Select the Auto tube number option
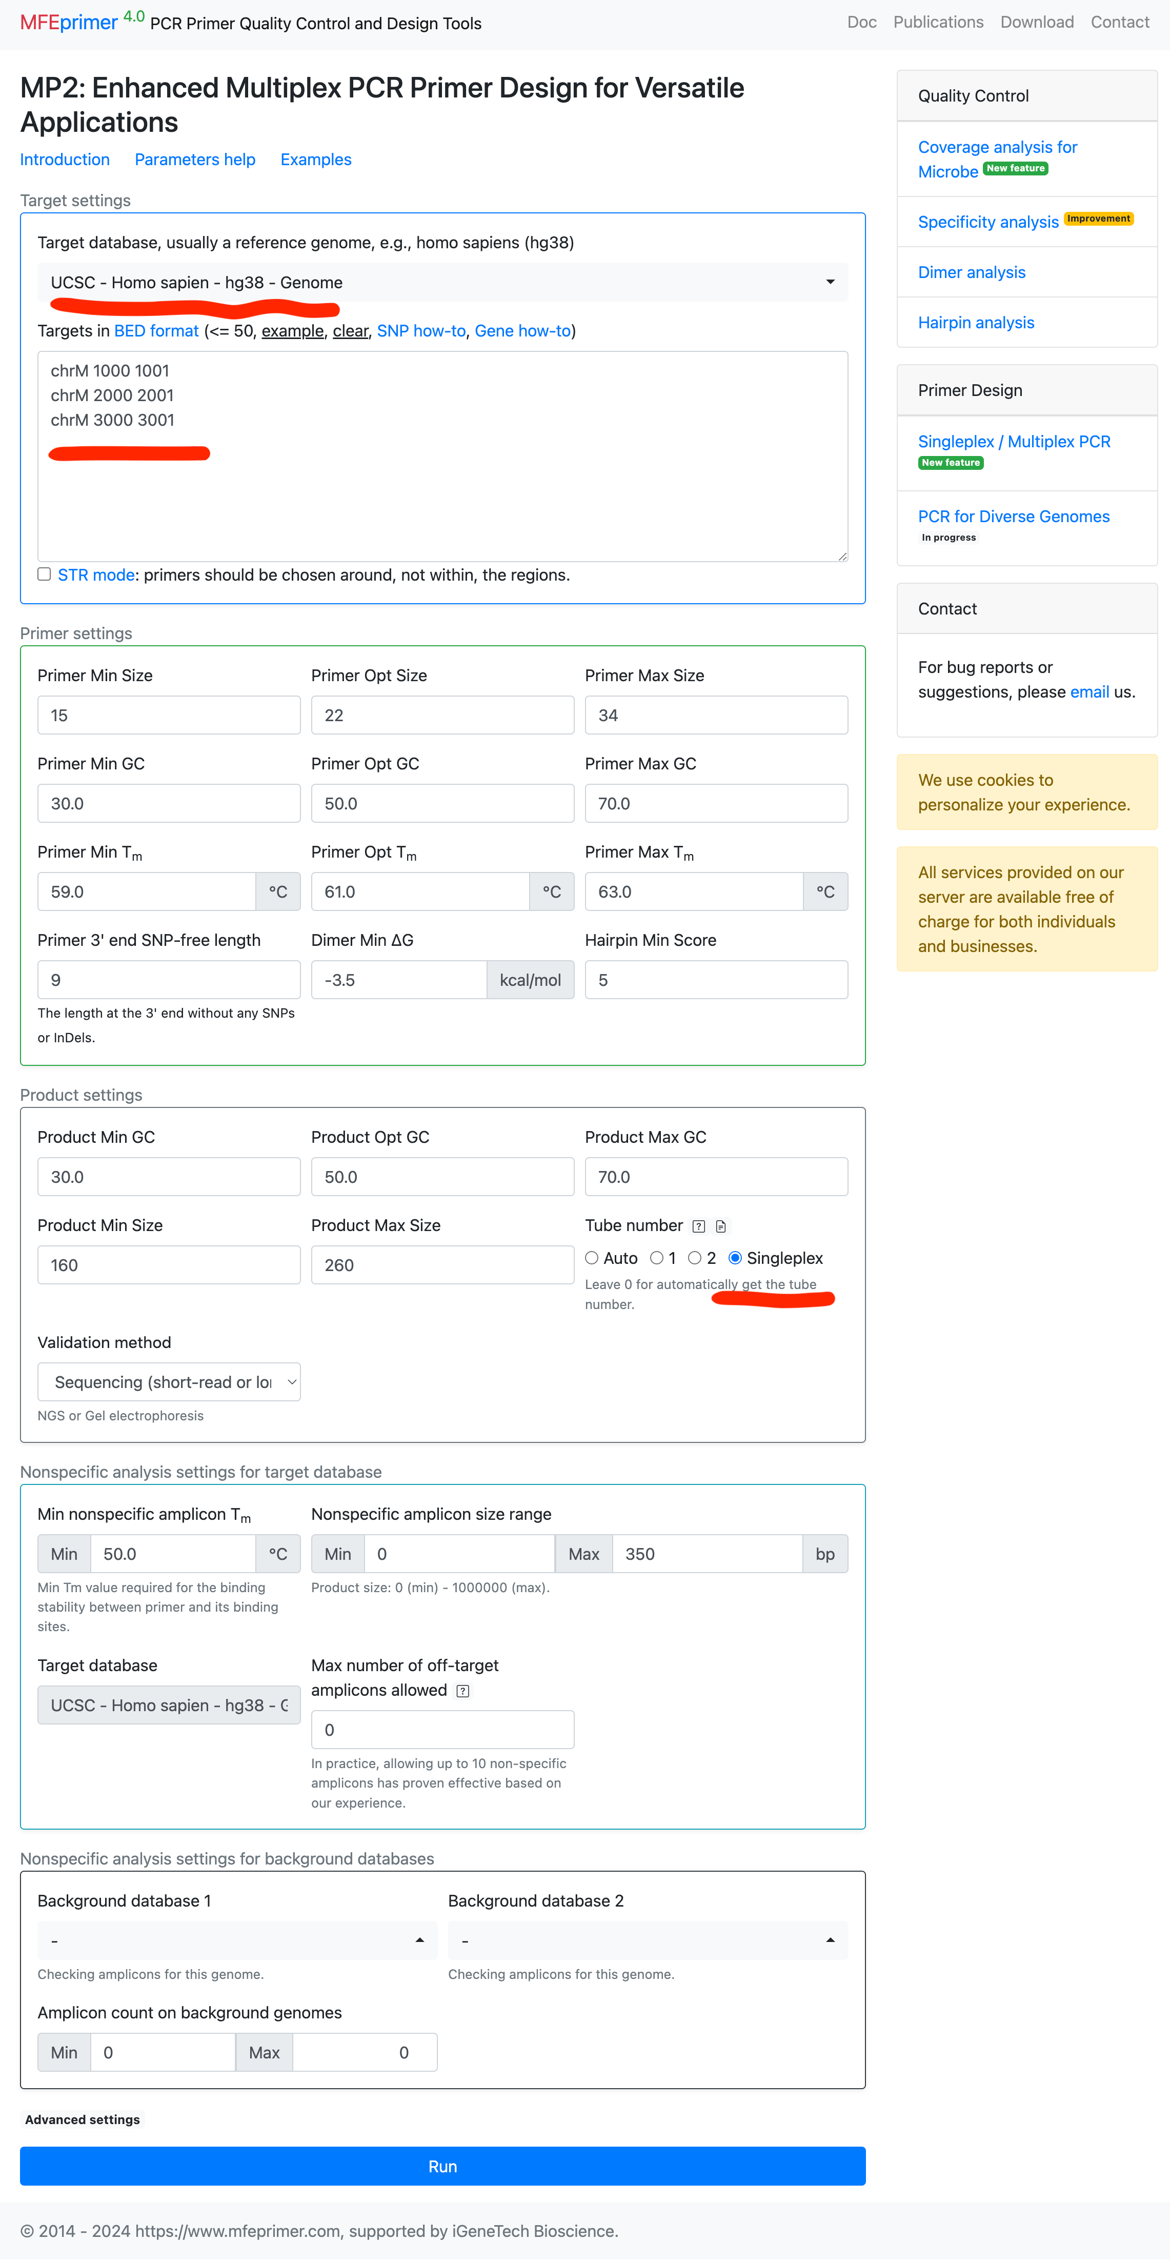1170x2260 pixels. [x=592, y=1258]
